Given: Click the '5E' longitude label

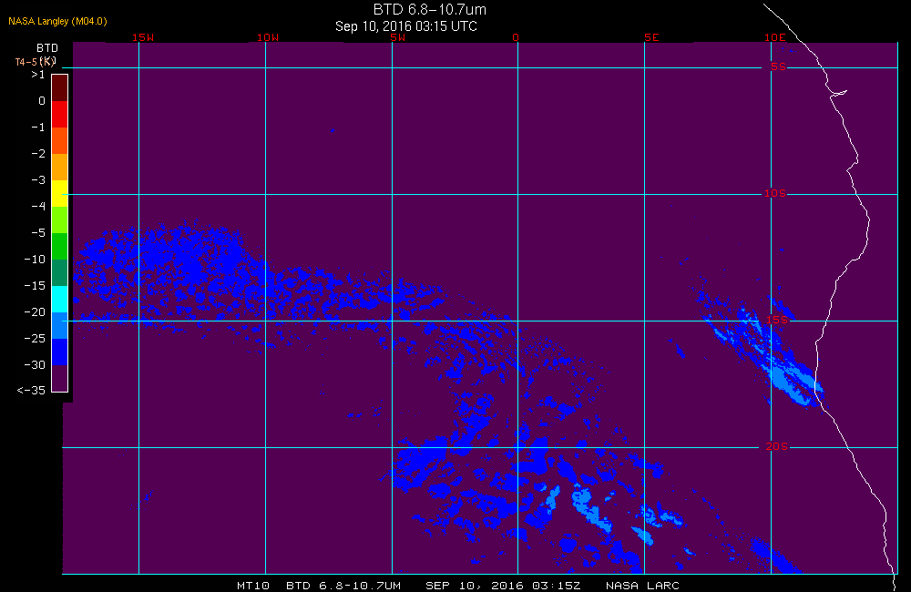Looking at the screenshot, I should click(651, 37).
